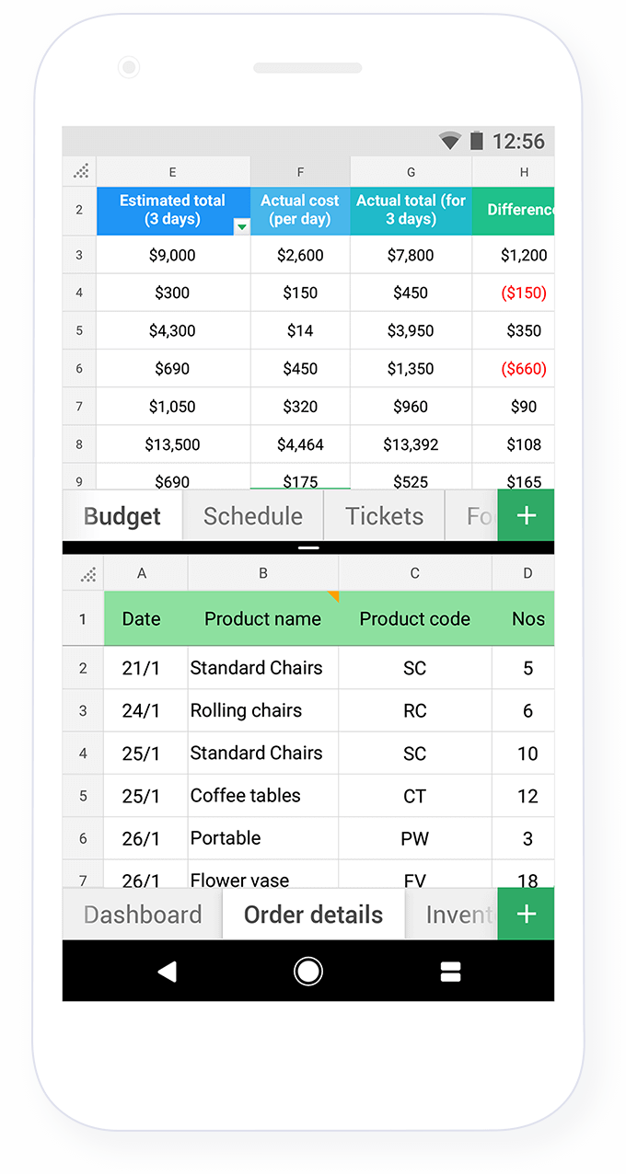Open recent apps from the navigation bar
This screenshot has height=1174, width=626.
[x=450, y=971]
